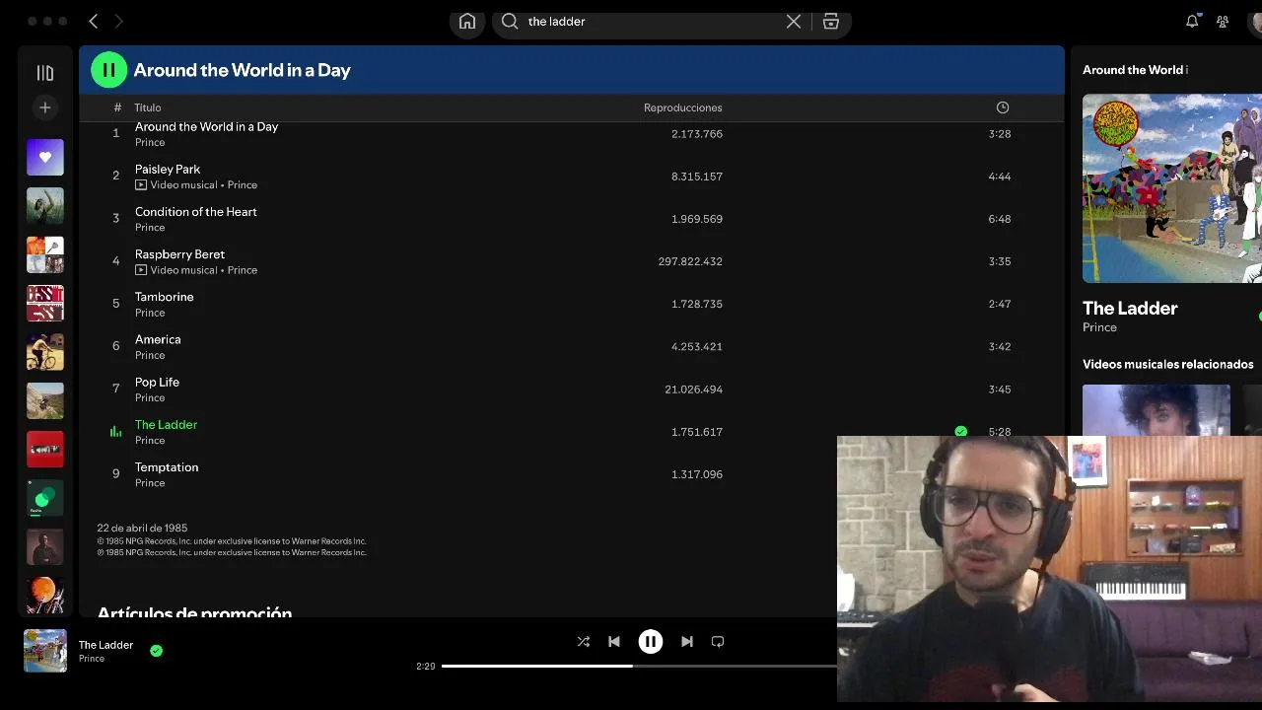Screen dimensions: 1262x710
Task: Open Liked Songs heart playlist
Action: click(45, 157)
